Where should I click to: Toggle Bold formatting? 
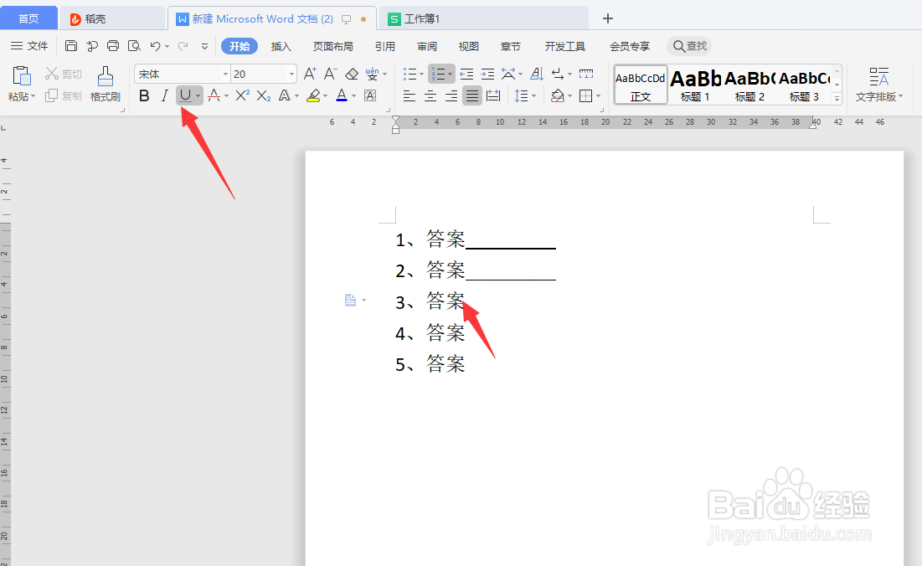coord(144,95)
